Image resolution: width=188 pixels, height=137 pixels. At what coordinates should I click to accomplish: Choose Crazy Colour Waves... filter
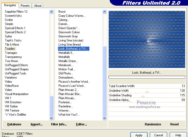[72, 16]
